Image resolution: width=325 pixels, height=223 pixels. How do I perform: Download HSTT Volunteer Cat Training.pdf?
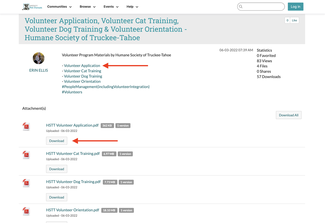tap(57, 169)
